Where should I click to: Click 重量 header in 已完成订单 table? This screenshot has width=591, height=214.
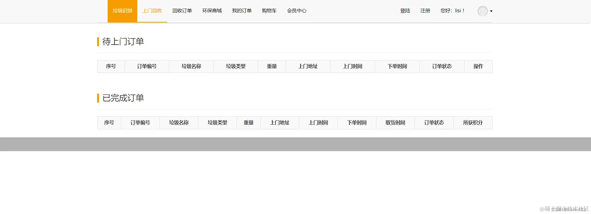249,123
